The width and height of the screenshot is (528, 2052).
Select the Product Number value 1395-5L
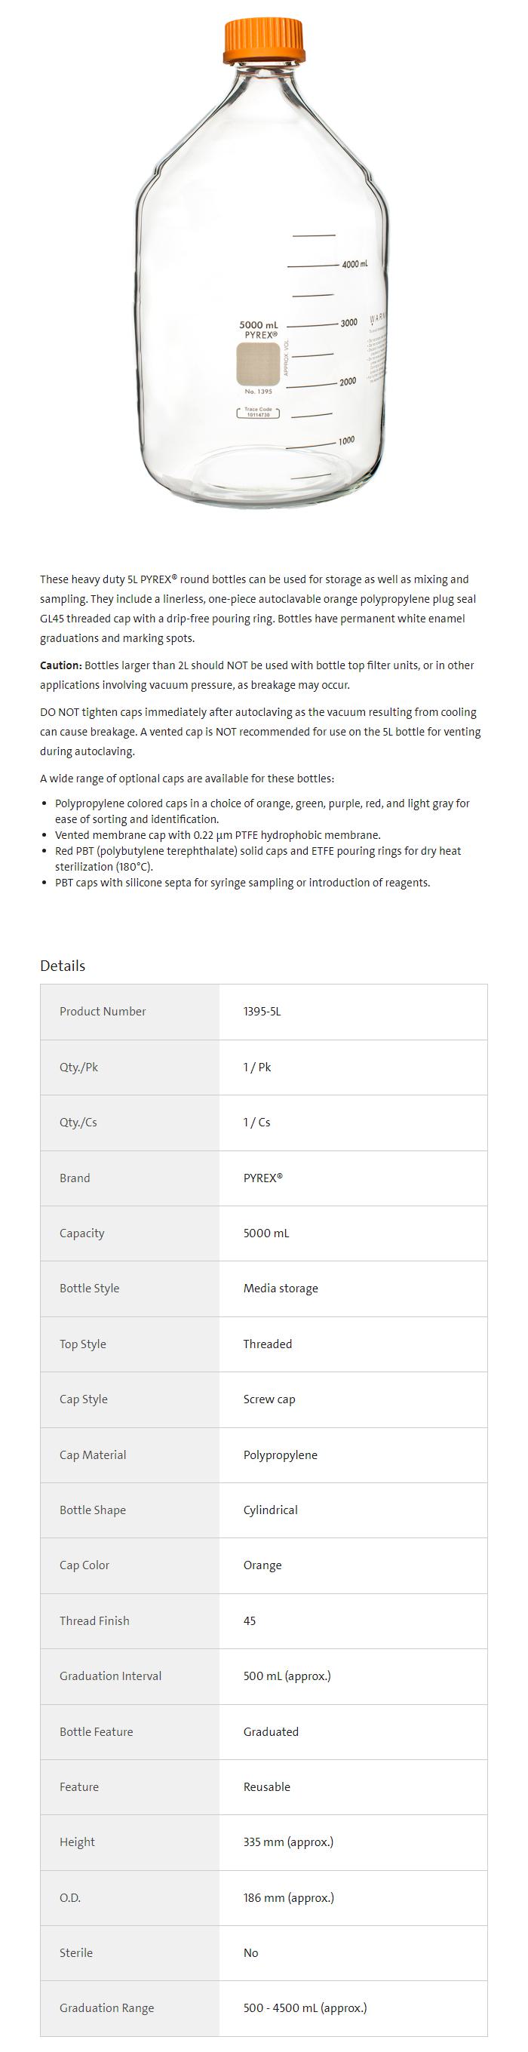pos(262,1012)
